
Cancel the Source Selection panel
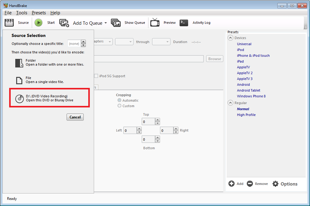click(x=75, y=117)
